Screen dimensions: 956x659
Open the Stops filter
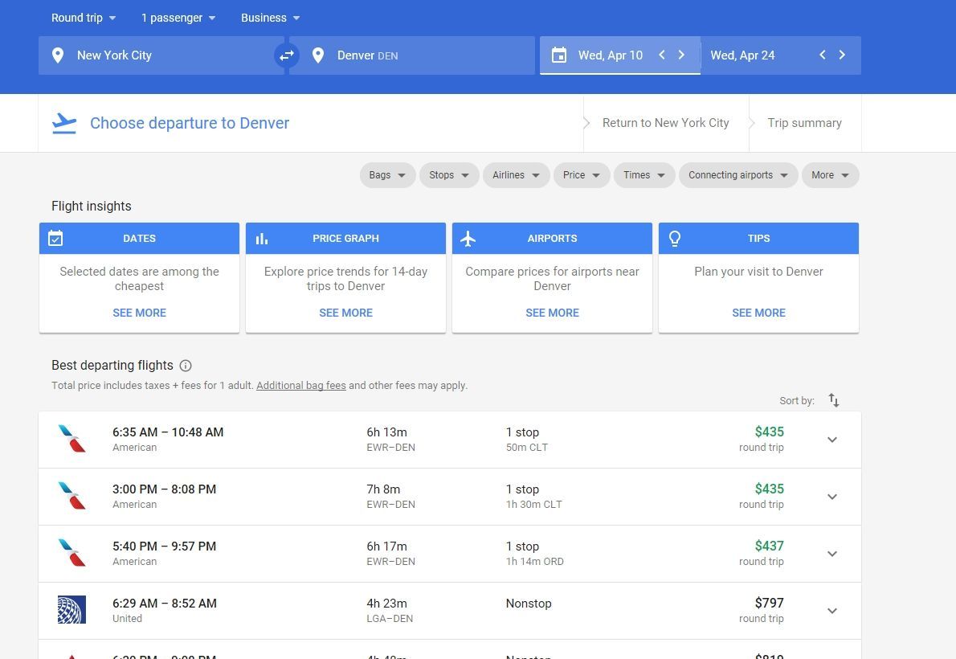tap(449, 175)
